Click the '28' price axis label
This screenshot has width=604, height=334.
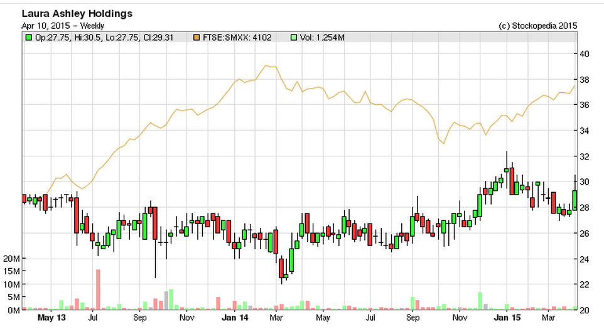point(585,208)
